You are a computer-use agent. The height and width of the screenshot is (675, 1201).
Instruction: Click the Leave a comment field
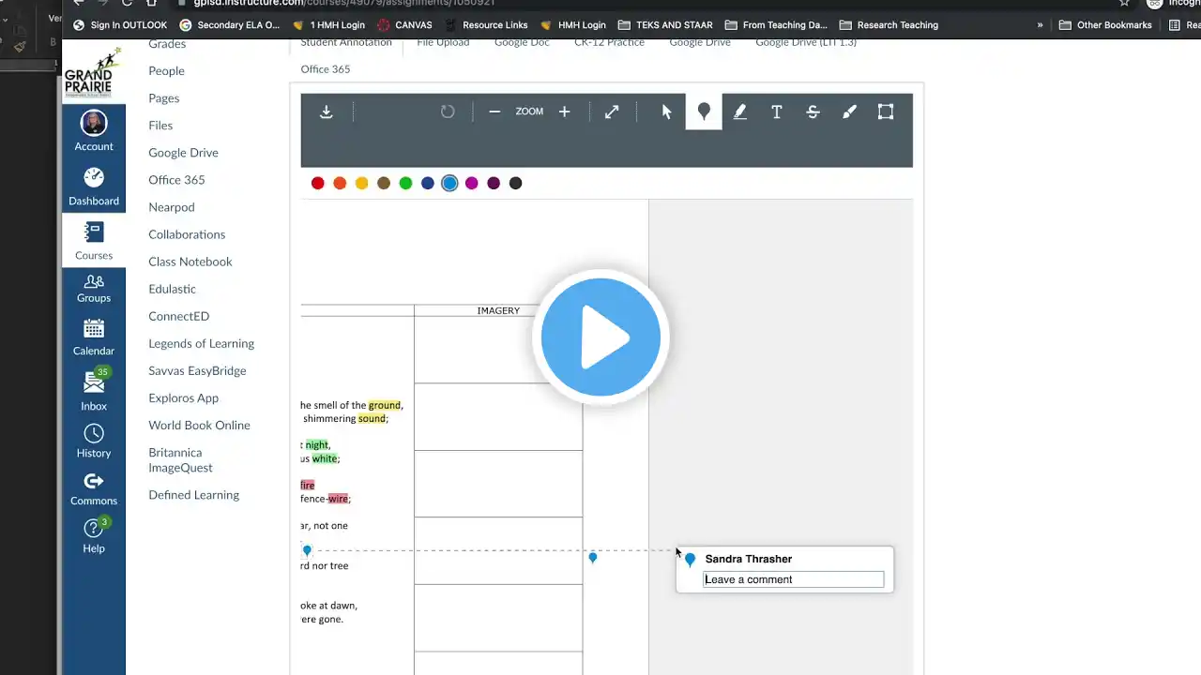pos(794,579)
